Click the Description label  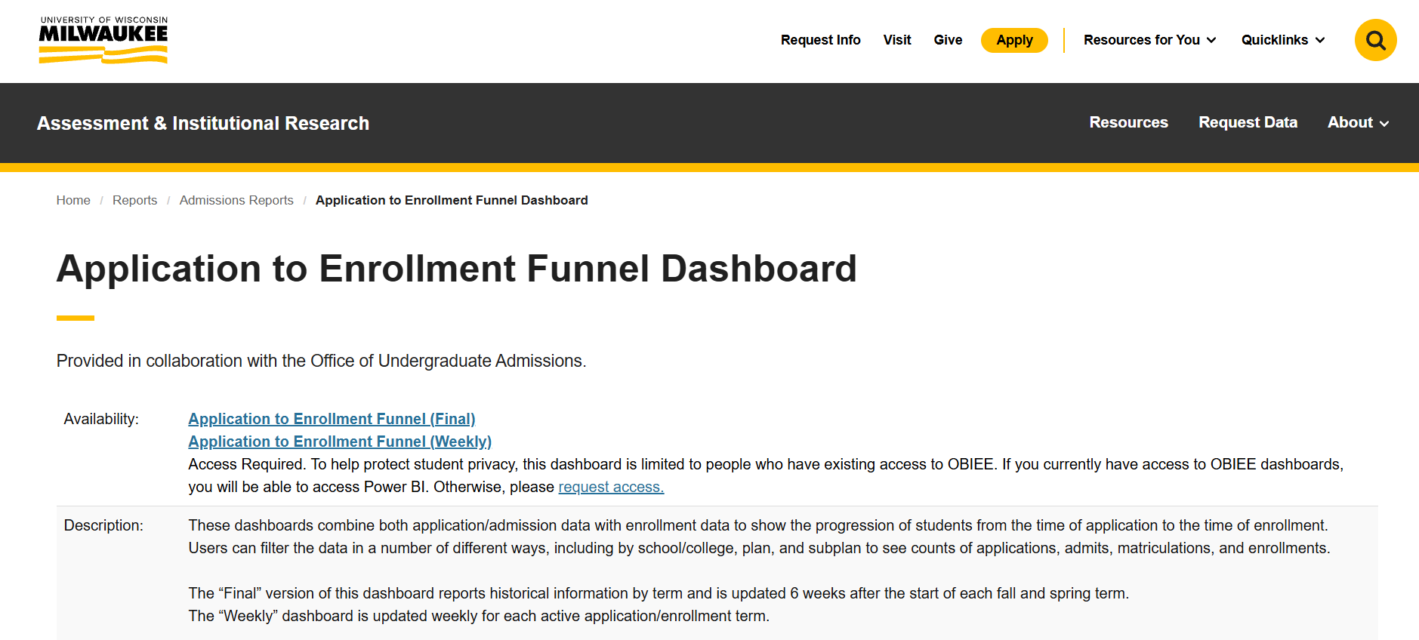tap(103, 525)
